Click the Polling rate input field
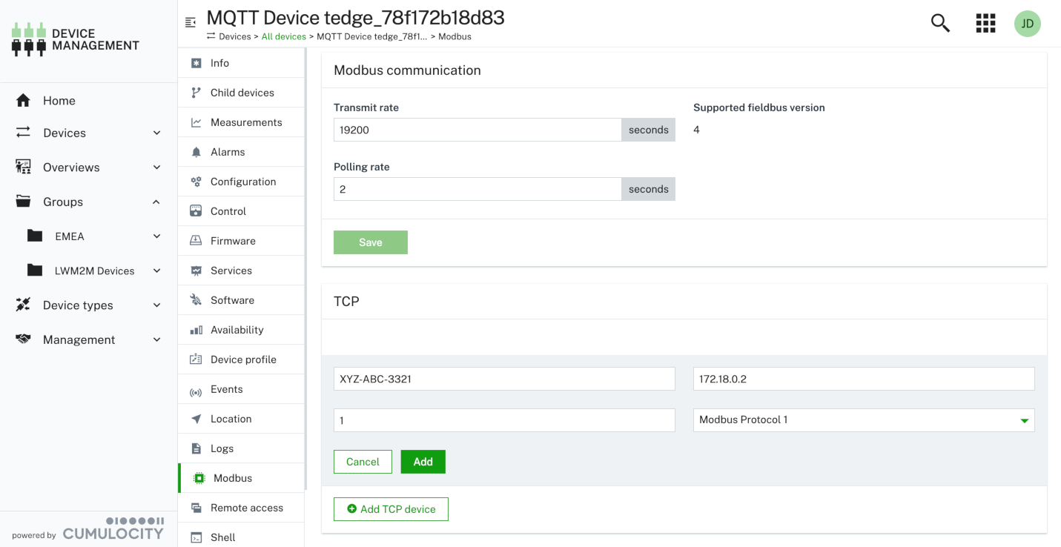 coord(477,189)
